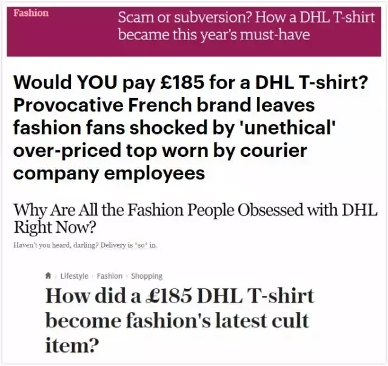
Task: Click the home icon in the breadcrumb
Action: (x=48, y=276)
